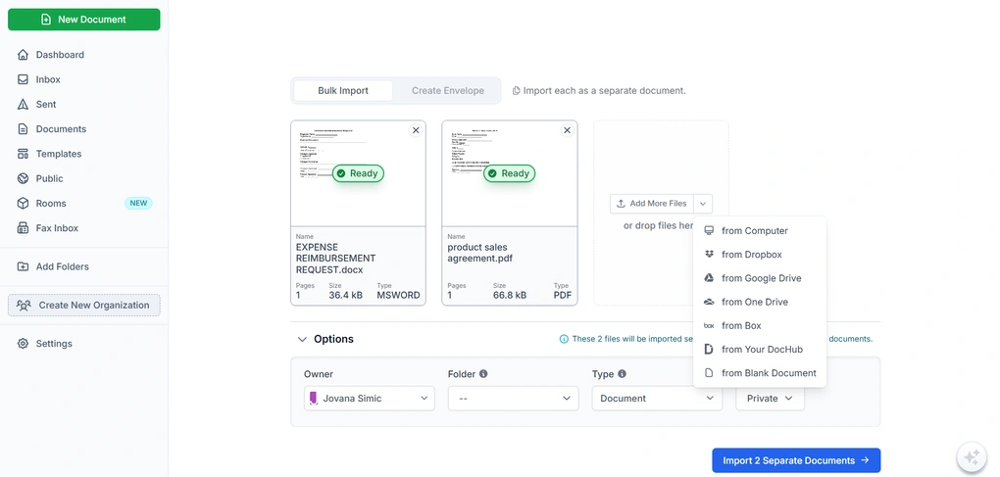Collapse the Options section chevron
The image size is (1000, 477).
pyautogui.click(x=302, y=340)
